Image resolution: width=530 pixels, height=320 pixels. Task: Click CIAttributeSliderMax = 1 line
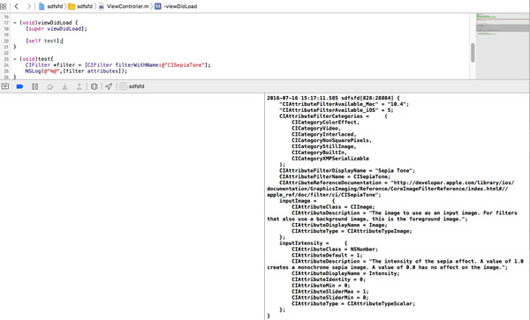[x=329, y=292]
